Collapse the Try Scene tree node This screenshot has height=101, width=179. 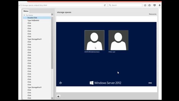coord(24,15)
